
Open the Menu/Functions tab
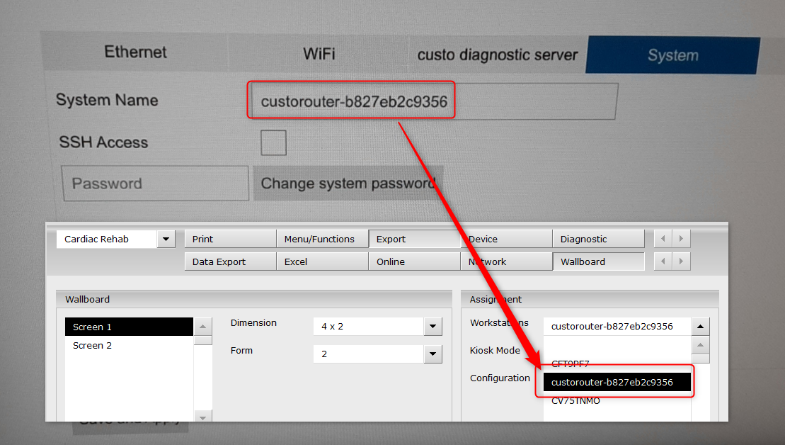point(322,239)
